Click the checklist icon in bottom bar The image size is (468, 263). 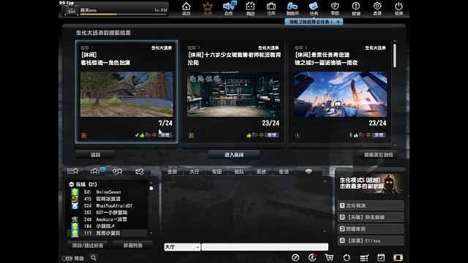point(364,258)
